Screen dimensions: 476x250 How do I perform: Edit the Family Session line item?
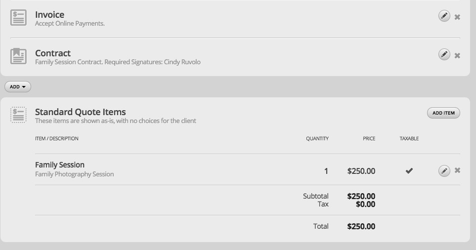444,171
